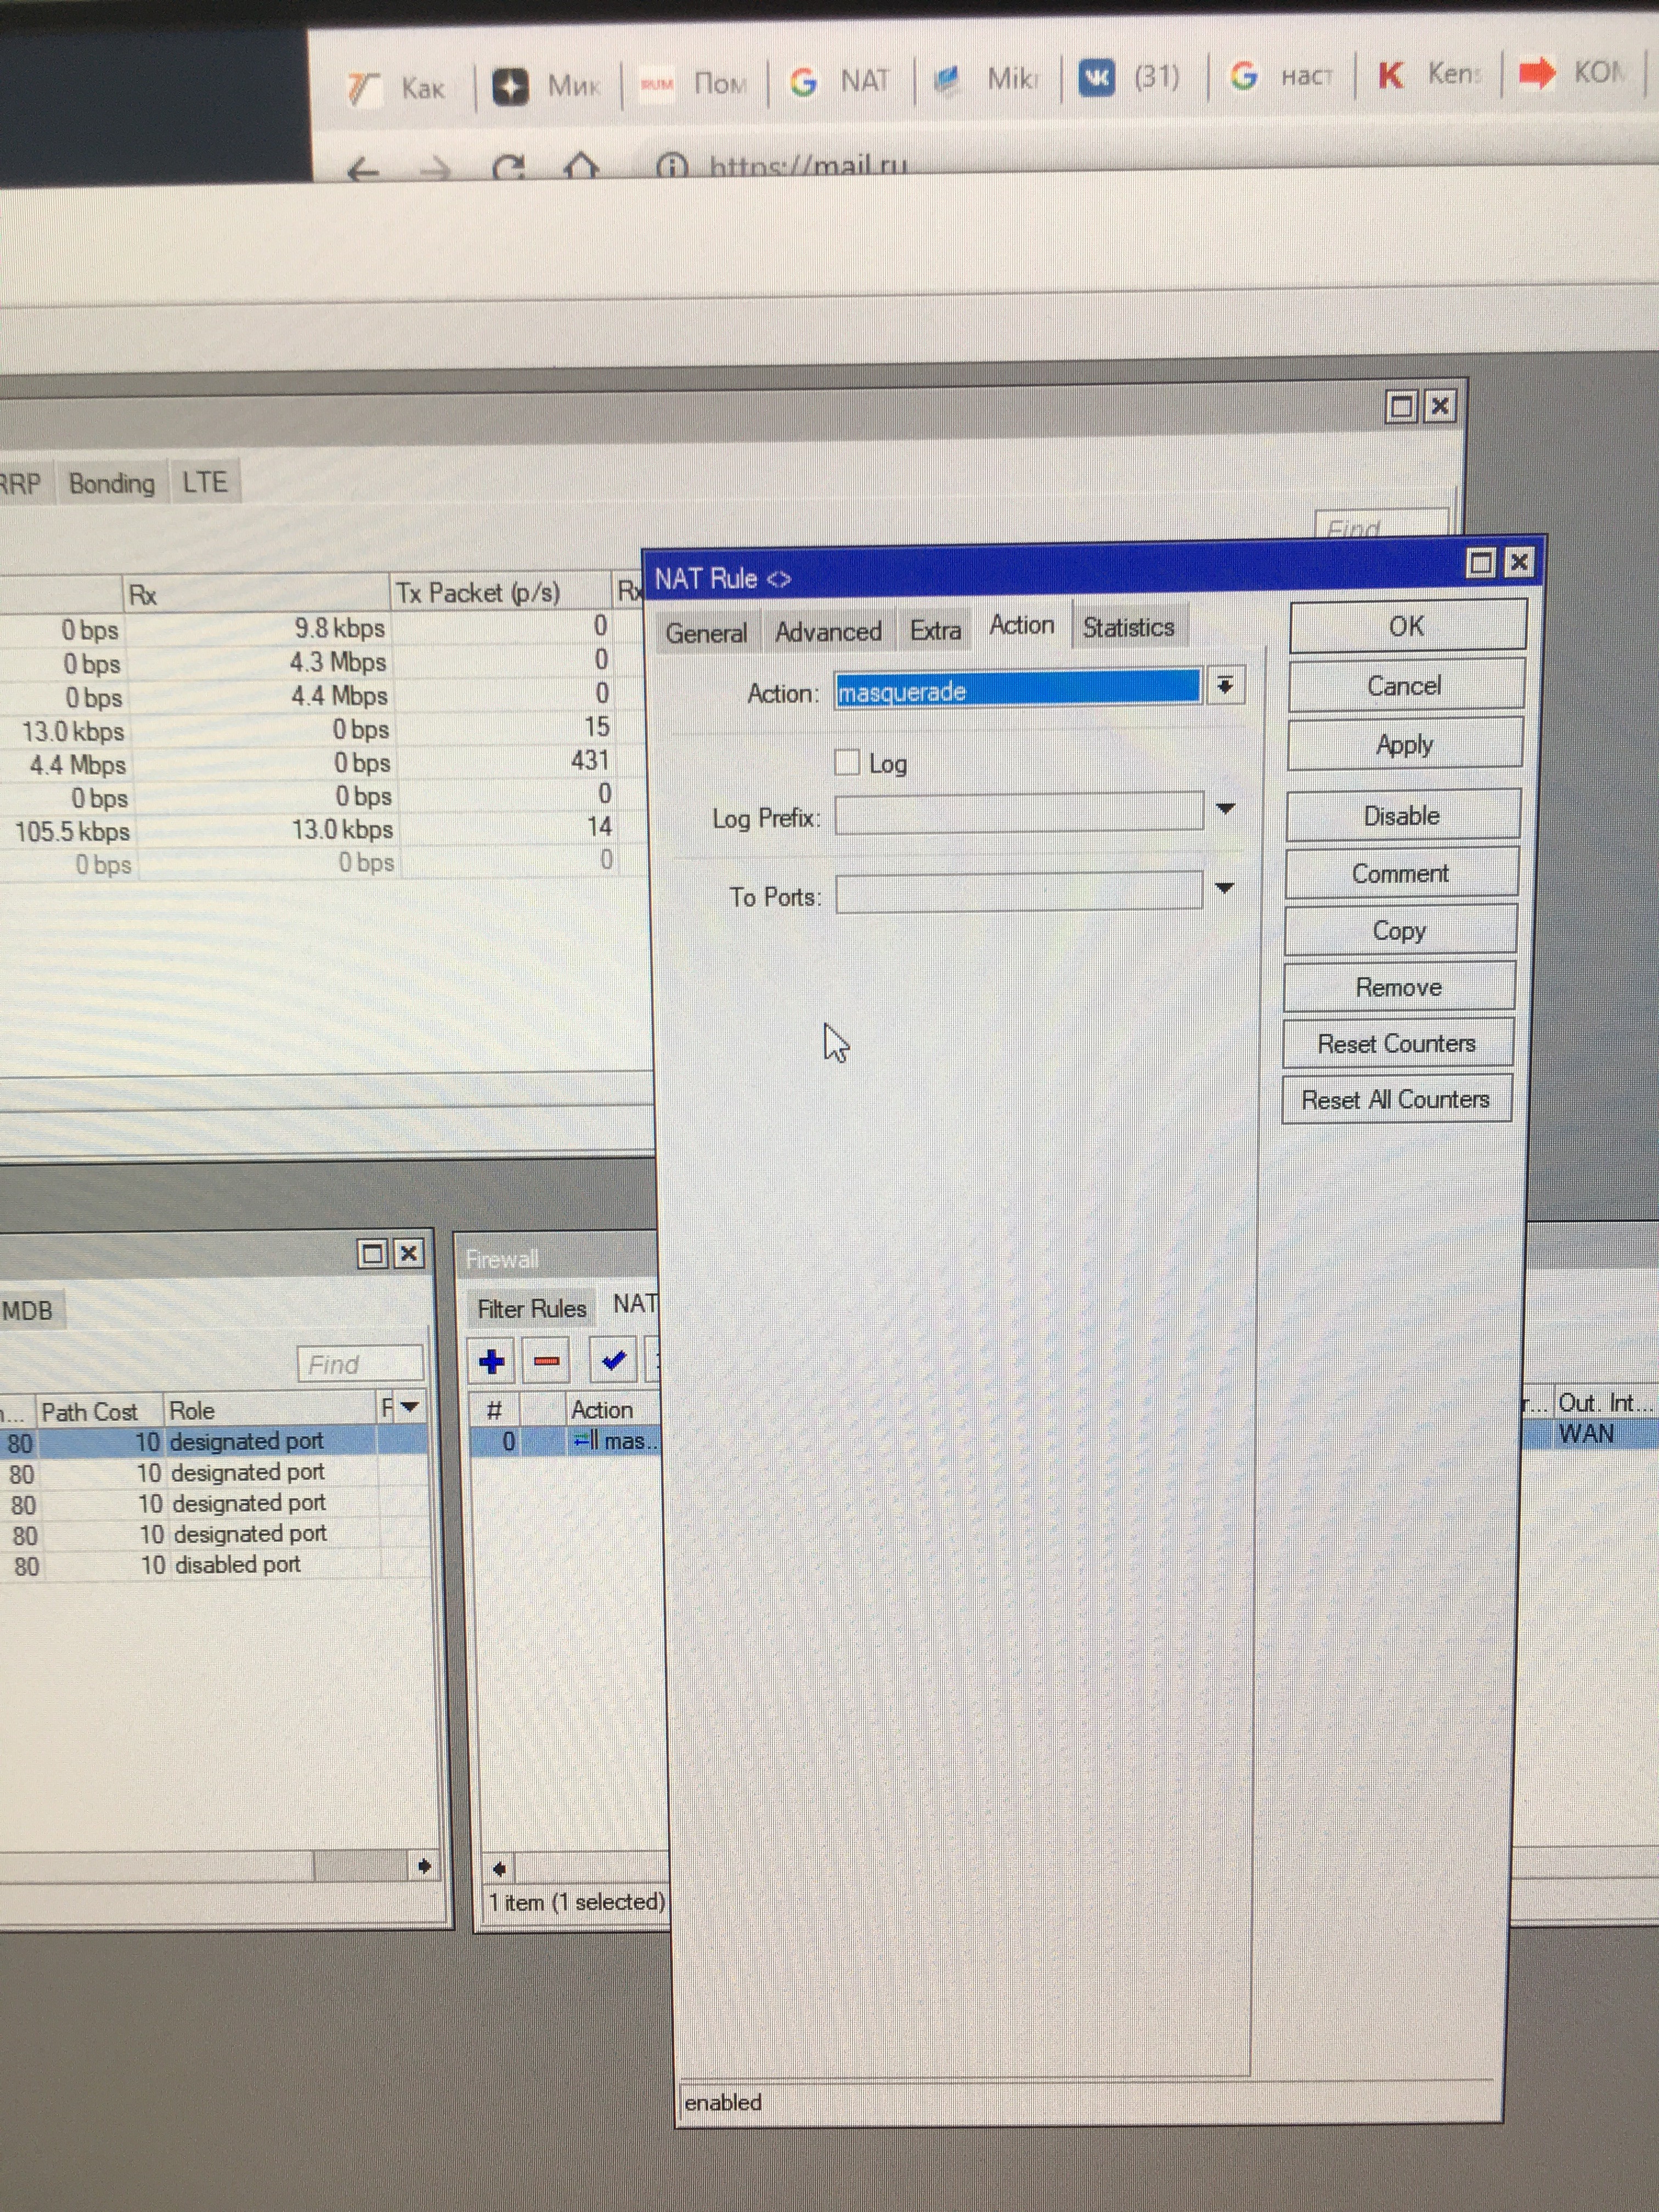
Task: Open the NAT tab in Firewall window
Action: pyautogui.click(x=634, y=1303)
